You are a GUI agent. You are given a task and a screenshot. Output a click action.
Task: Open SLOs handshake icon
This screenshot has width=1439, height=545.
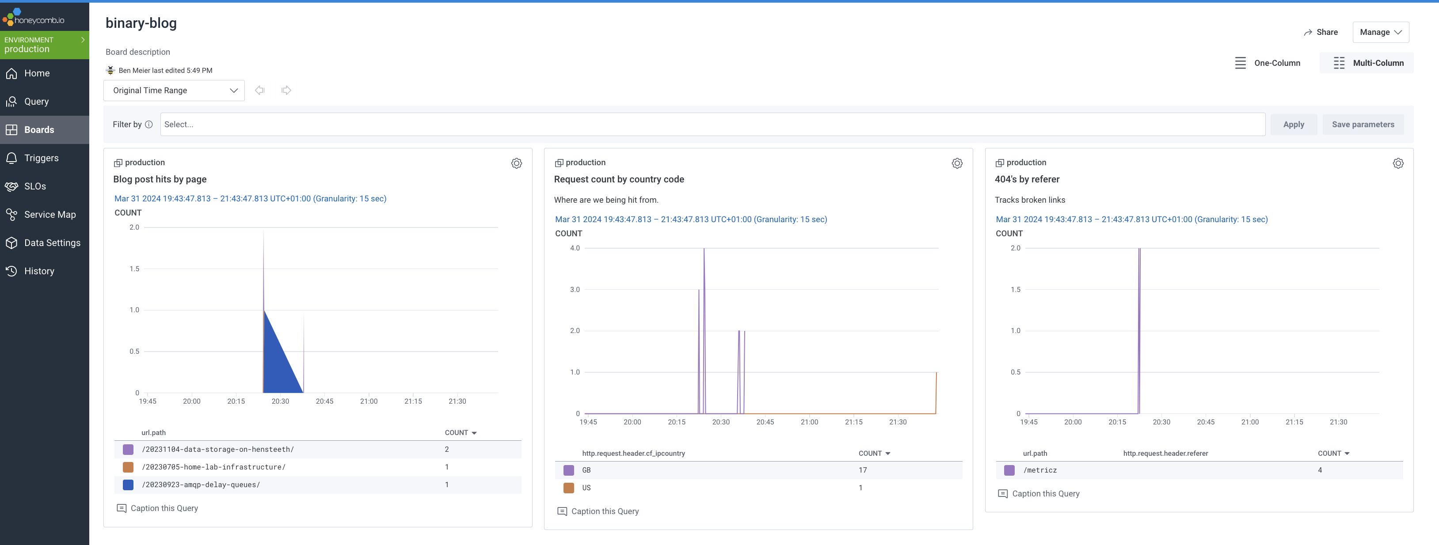[x=11, y=186]
